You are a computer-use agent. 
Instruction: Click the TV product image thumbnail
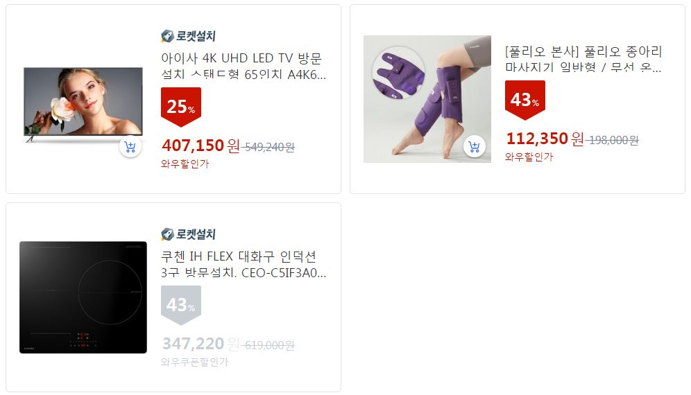click(83, 105)
